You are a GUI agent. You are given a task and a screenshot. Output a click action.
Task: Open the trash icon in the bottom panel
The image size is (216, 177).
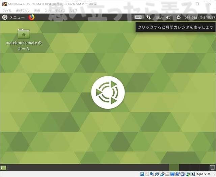[x=212, y=168]
